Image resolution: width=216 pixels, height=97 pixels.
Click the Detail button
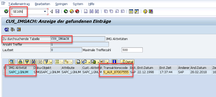(127, 62)
